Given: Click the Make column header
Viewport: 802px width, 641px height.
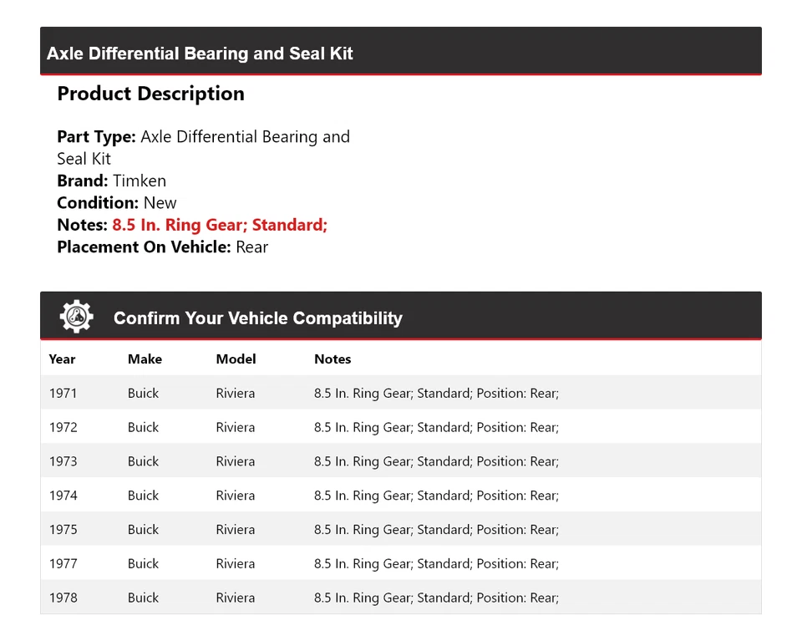Looking at the screenshot, I should click(145, 359).
